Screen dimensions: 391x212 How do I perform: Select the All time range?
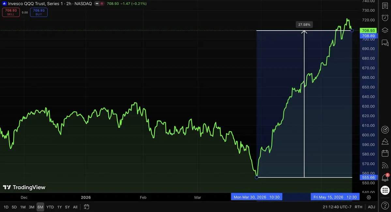pos(75,207)
